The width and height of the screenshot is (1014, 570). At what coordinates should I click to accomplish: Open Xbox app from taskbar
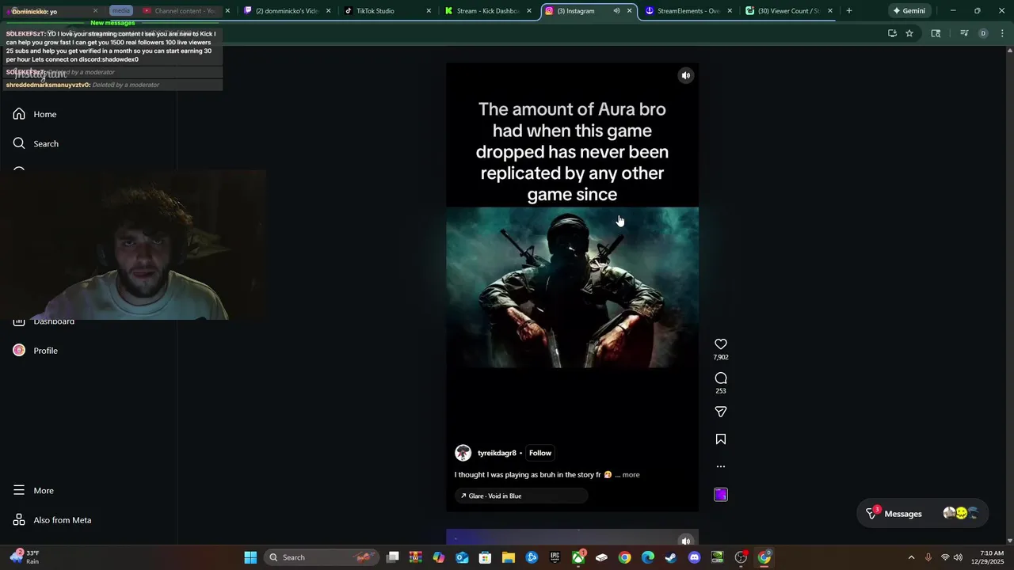click(x=578, y=557)
